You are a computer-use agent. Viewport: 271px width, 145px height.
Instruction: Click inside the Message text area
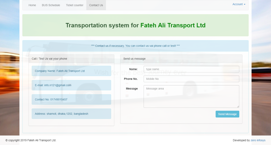[x=191, y=96]
